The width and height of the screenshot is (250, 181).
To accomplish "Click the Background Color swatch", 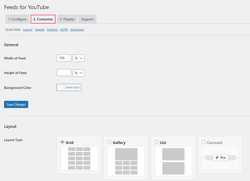I will (x=61, y=87).
